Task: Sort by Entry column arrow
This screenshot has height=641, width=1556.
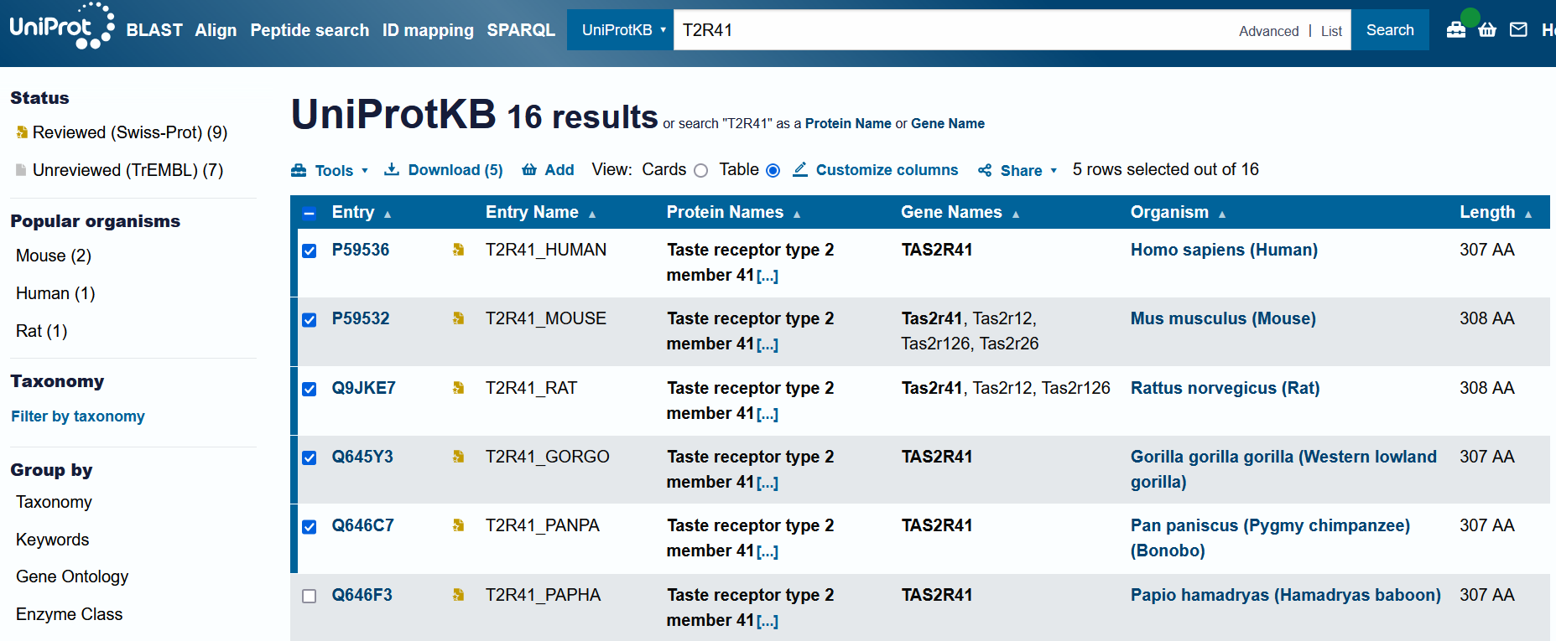Action: coord(388,215)
